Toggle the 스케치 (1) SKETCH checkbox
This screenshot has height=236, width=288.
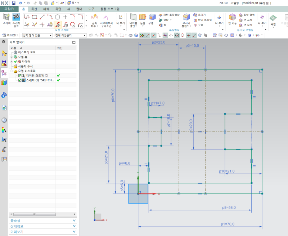[x=20, y=80]
